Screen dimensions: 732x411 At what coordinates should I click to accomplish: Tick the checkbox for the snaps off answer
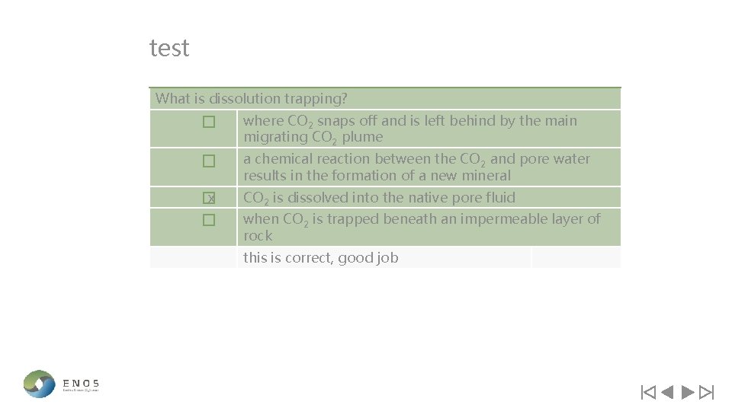click(209, 122)
